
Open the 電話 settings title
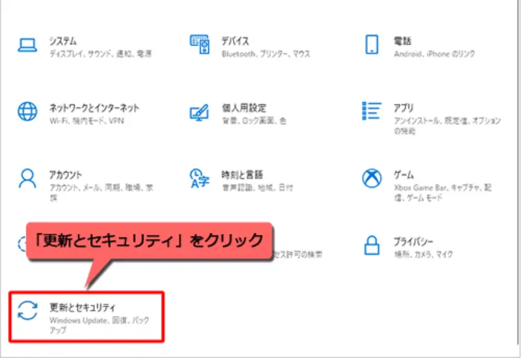click(x=403, y=41)
